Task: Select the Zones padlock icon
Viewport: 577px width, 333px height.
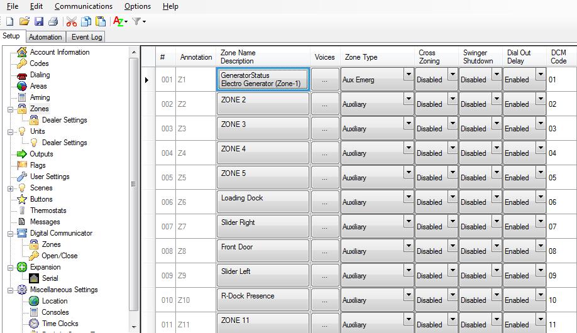Action: click(x=22, y=109)
